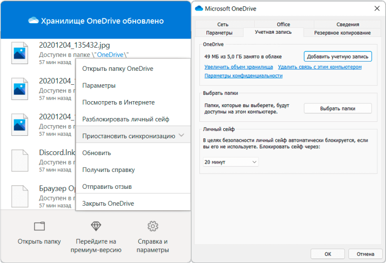Click the Выбрать папки button
The height and width of the screenshot is (263, 386).
[x=338, y=108]
